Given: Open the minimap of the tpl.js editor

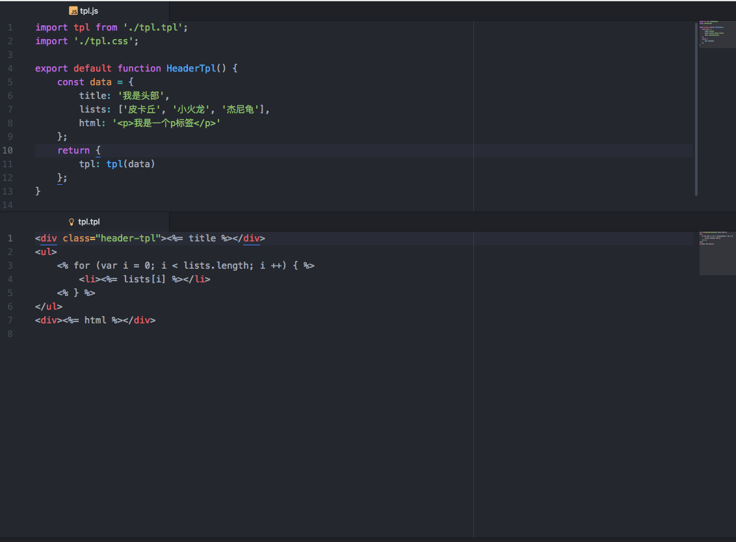Looking at the screenshot, I should point(716,34).
